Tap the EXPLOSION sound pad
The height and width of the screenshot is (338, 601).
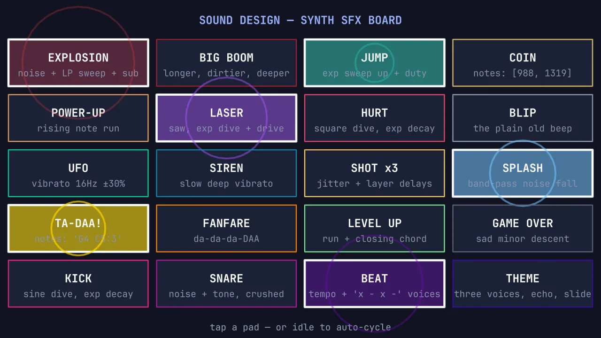[78, 63]
